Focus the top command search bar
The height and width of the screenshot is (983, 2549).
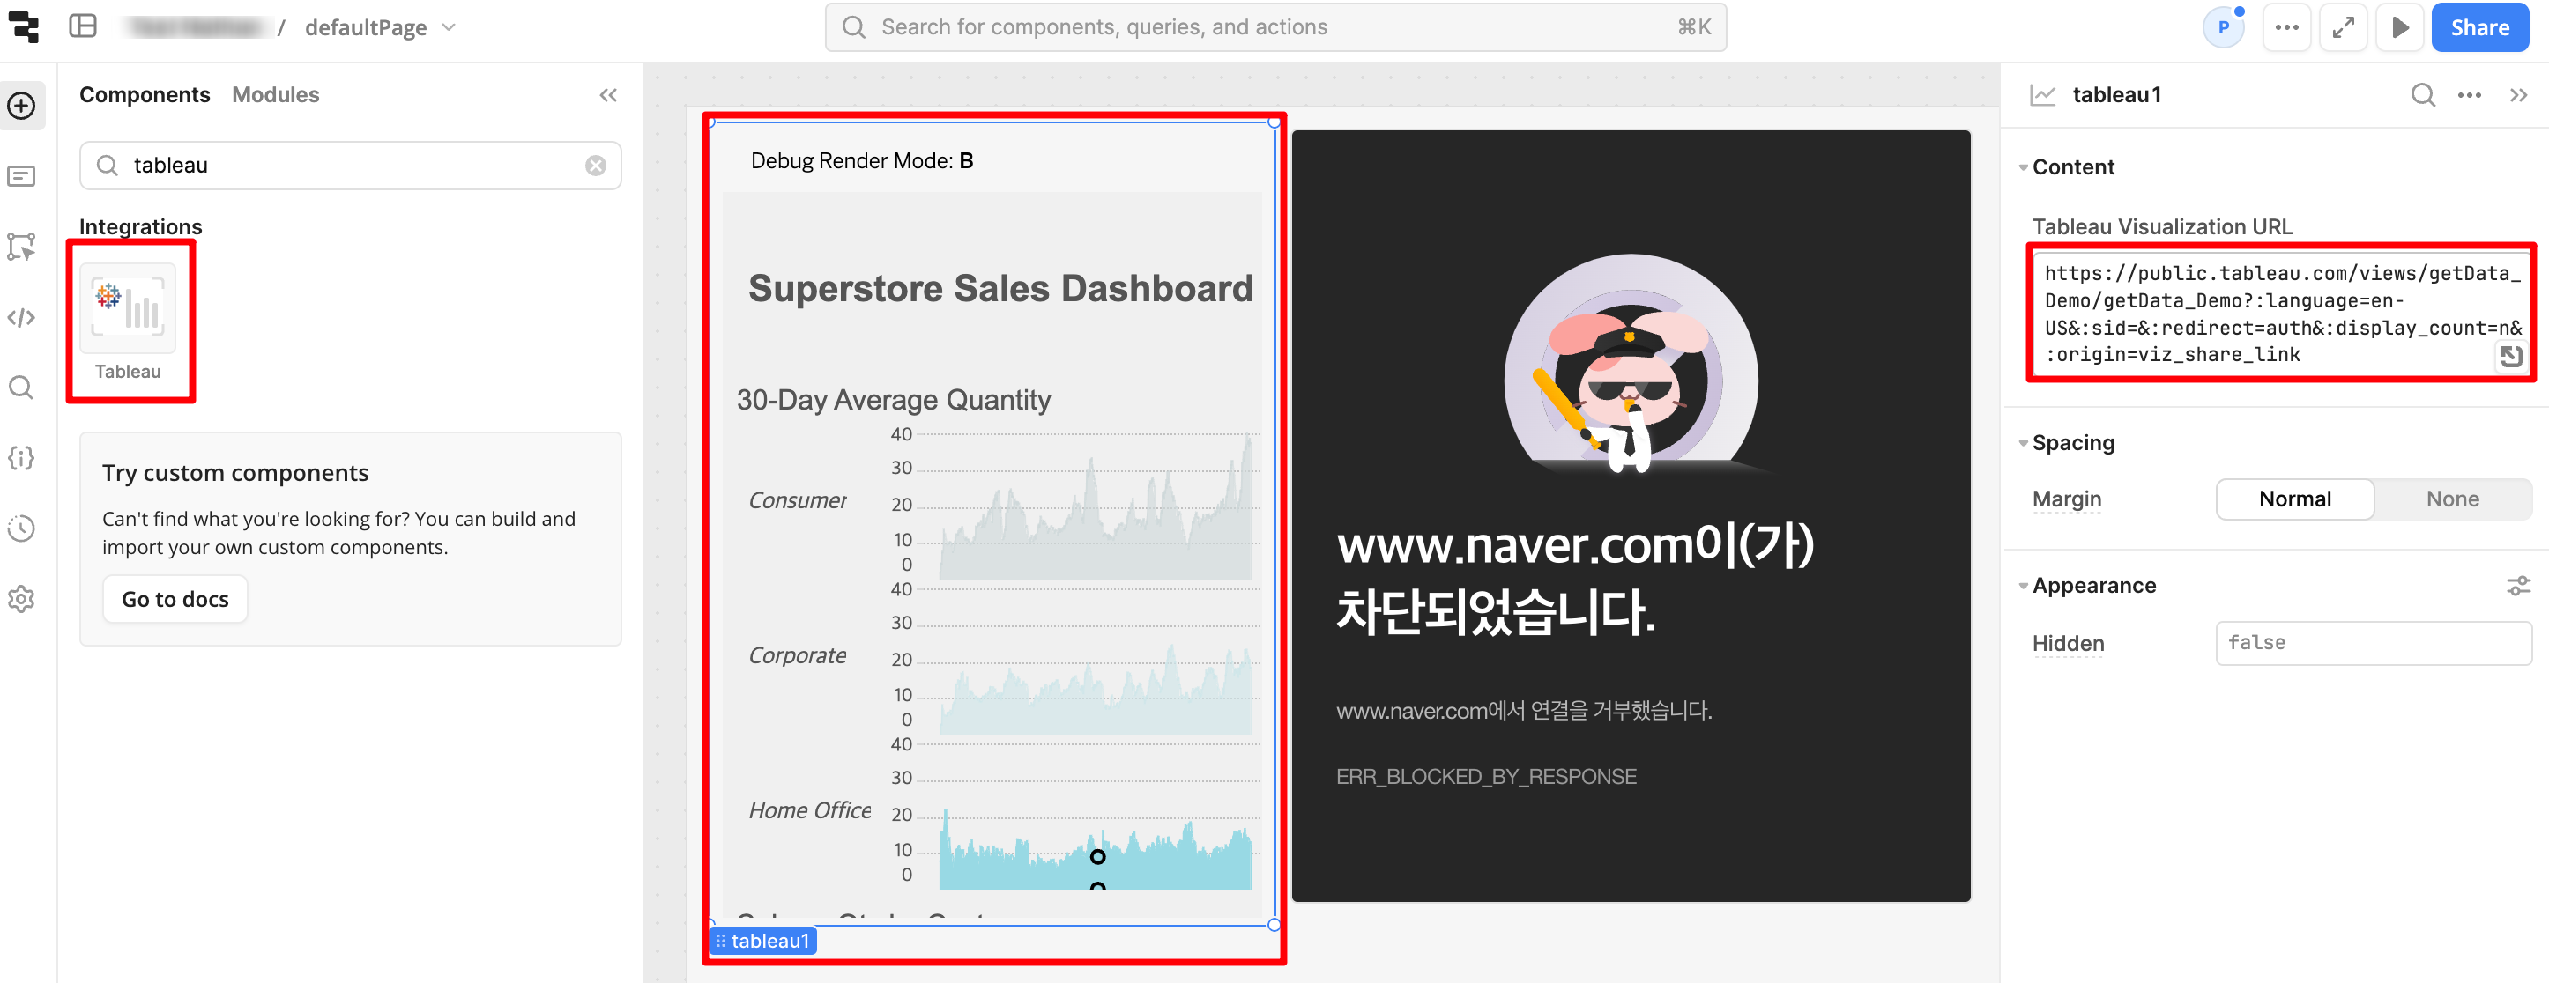(1275, 27)
